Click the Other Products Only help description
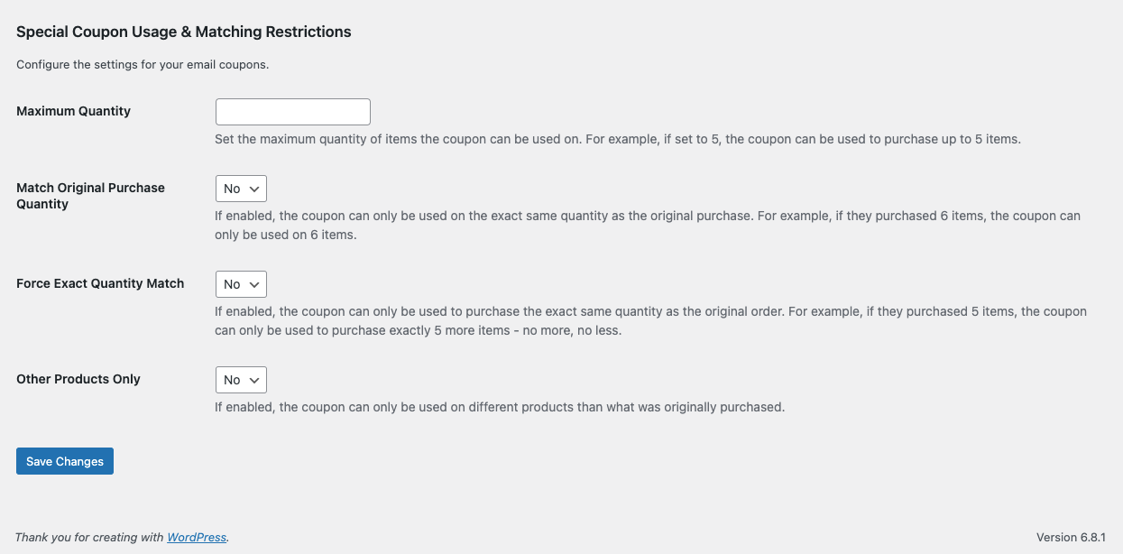1123x554 pixels. tap(500, 407)
